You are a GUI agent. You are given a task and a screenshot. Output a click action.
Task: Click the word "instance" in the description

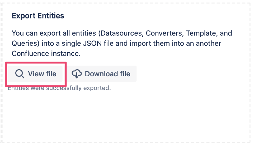[65, 53]
